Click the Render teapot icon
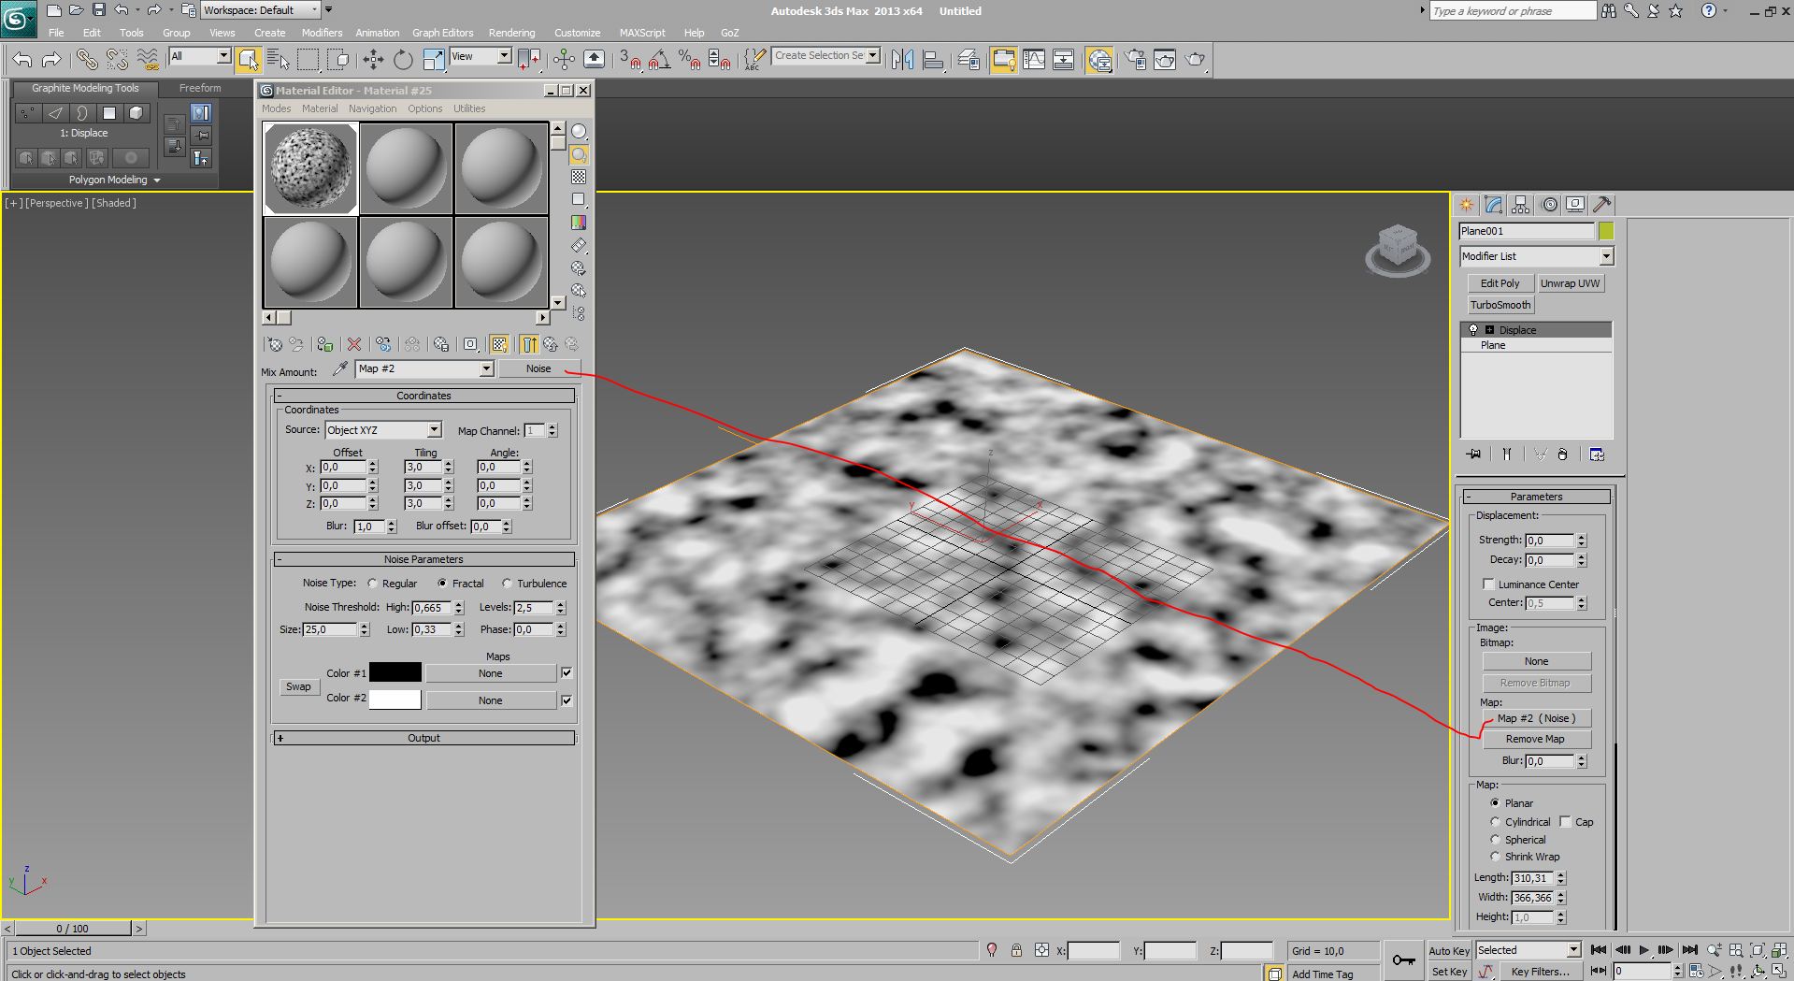This screenshot has width=1794, height=981. 1195,60
